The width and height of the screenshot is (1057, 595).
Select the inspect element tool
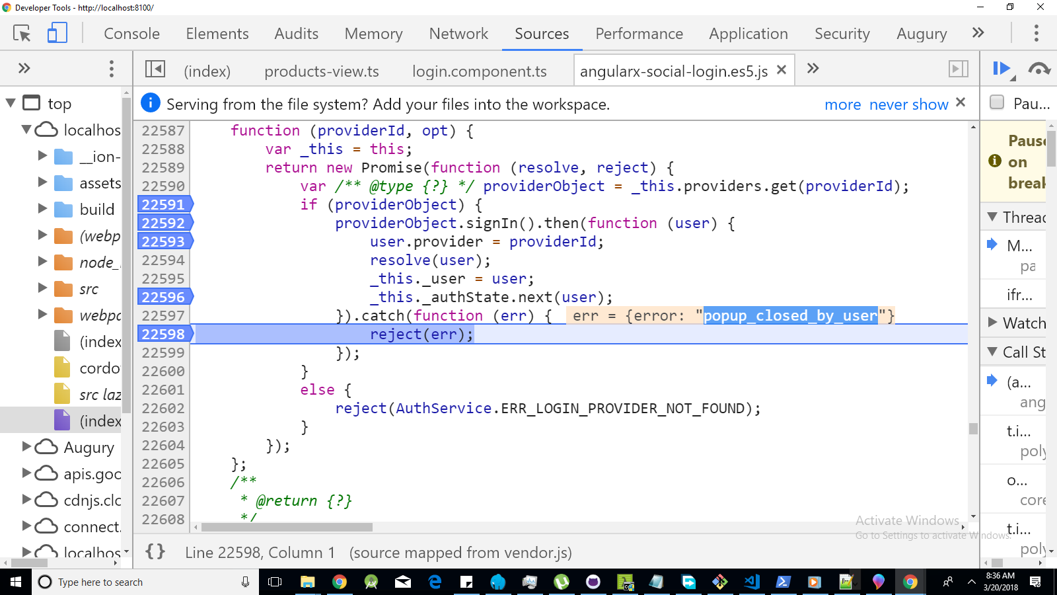coord(22,33)
